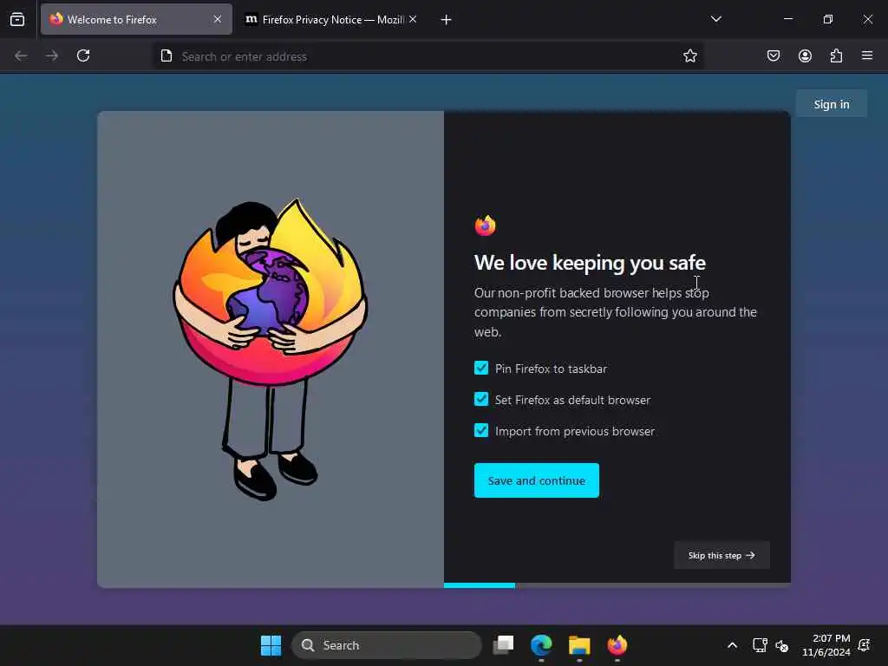
Task: Reload the current page
Action: [x=83, y=55]
